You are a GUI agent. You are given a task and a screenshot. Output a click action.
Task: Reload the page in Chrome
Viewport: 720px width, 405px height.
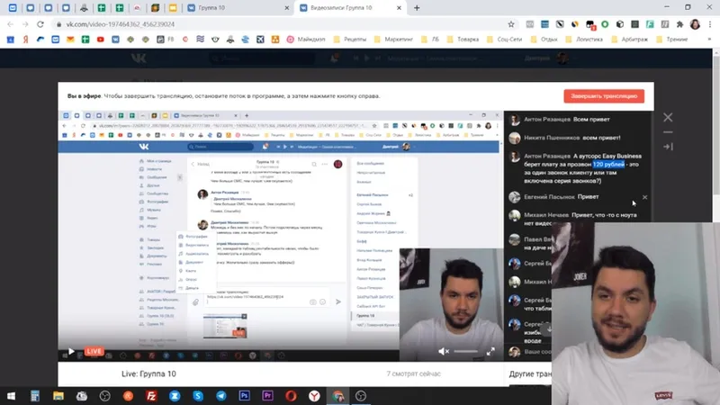40,24
